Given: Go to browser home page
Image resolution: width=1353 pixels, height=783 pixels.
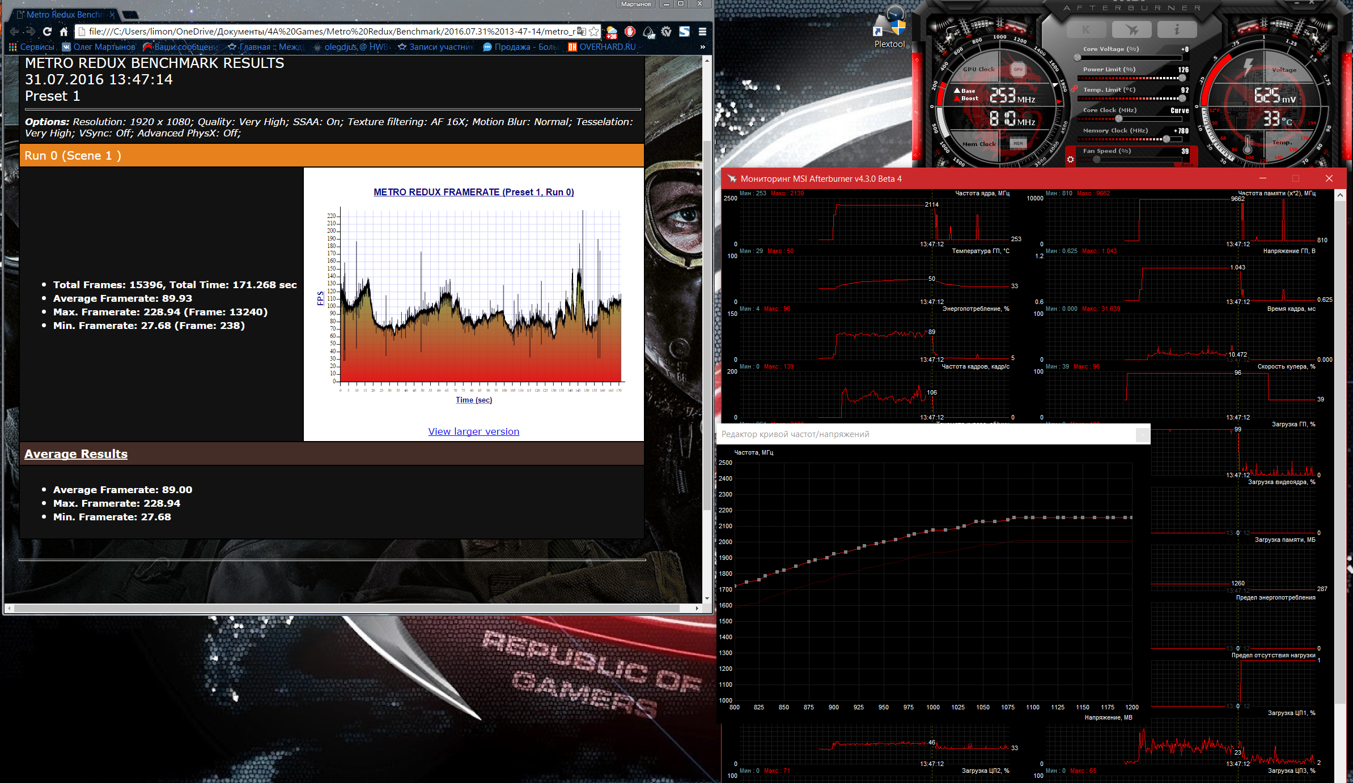Looking at the screenshot, I should coord(64,32).
